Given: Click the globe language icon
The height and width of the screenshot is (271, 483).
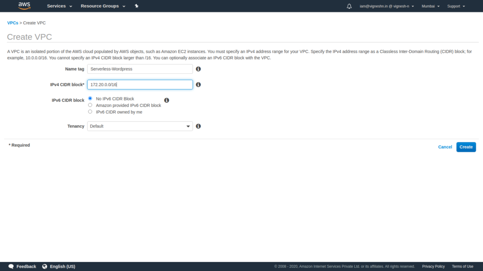Looking at the screenshot, I should click(x=45, y=266).
